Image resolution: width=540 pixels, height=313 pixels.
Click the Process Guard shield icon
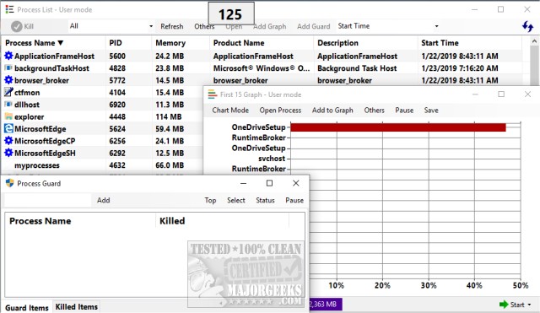tap(9, 183)
